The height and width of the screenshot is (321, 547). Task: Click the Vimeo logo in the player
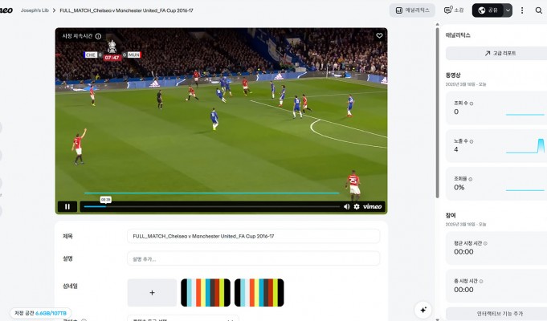tap(372, 207)
